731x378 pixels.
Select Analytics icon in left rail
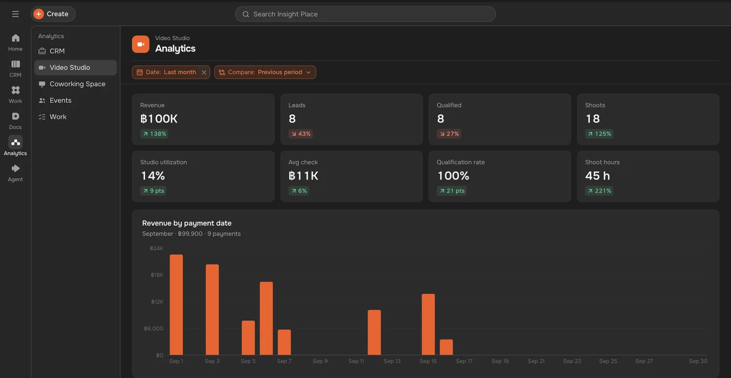[x=15, y=146]
